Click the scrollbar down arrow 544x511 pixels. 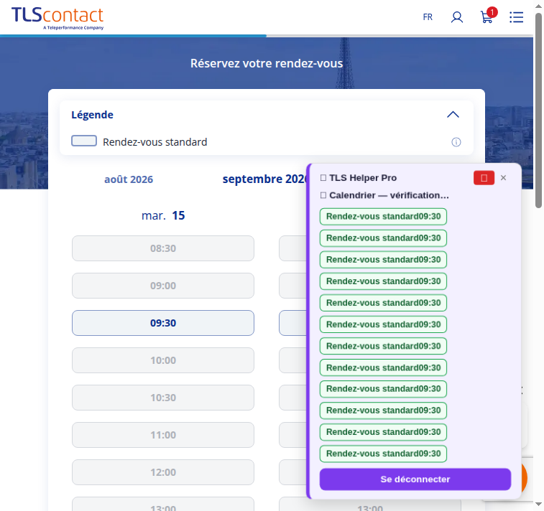[x=538, y=504]
